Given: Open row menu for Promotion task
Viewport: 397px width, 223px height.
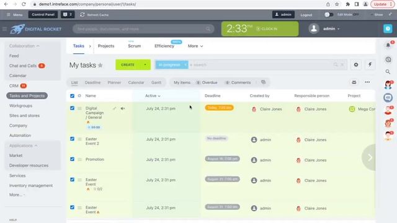Looking at the screenshot, I should (x=79, y=160).
